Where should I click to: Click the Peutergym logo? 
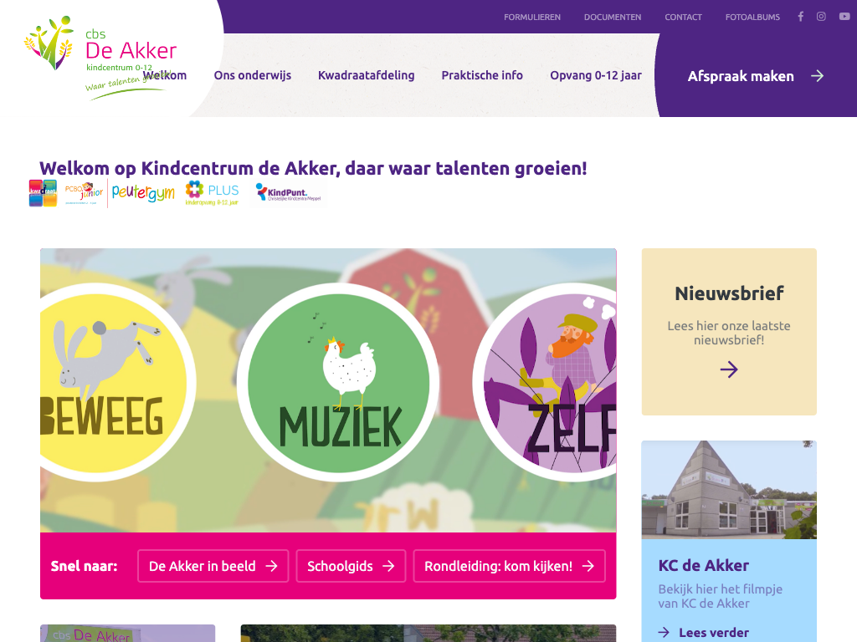(x=143, y=192)
